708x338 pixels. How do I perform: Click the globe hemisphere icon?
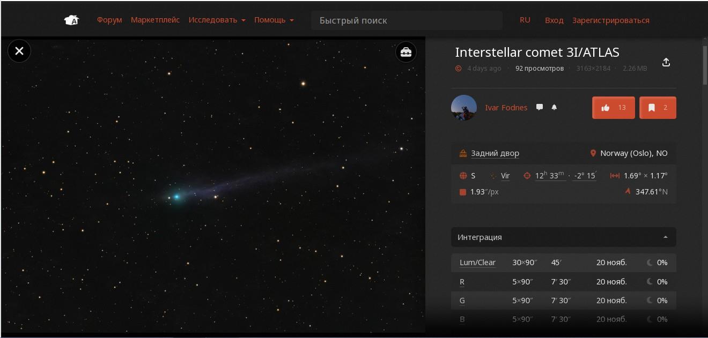463,176
